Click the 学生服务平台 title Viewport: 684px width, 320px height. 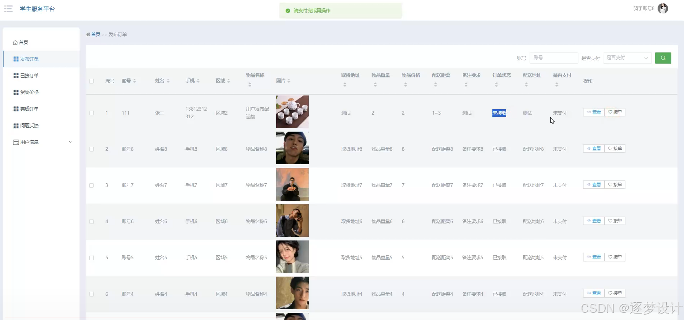[37, 9]
